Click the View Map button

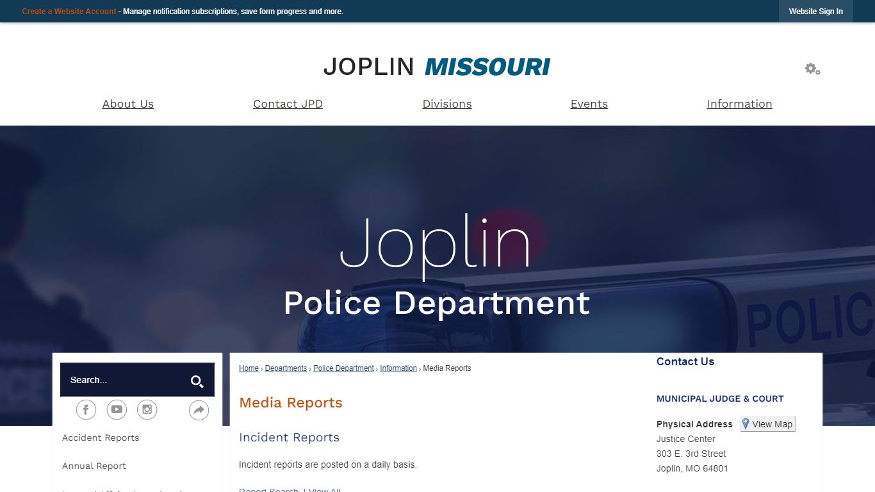[x=768, y=424]
